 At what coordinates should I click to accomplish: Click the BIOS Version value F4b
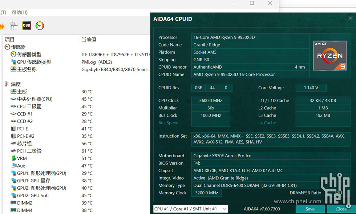point(271,163)
